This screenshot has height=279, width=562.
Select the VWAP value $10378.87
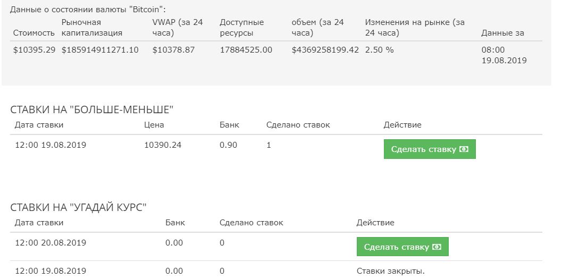point(173,50)
